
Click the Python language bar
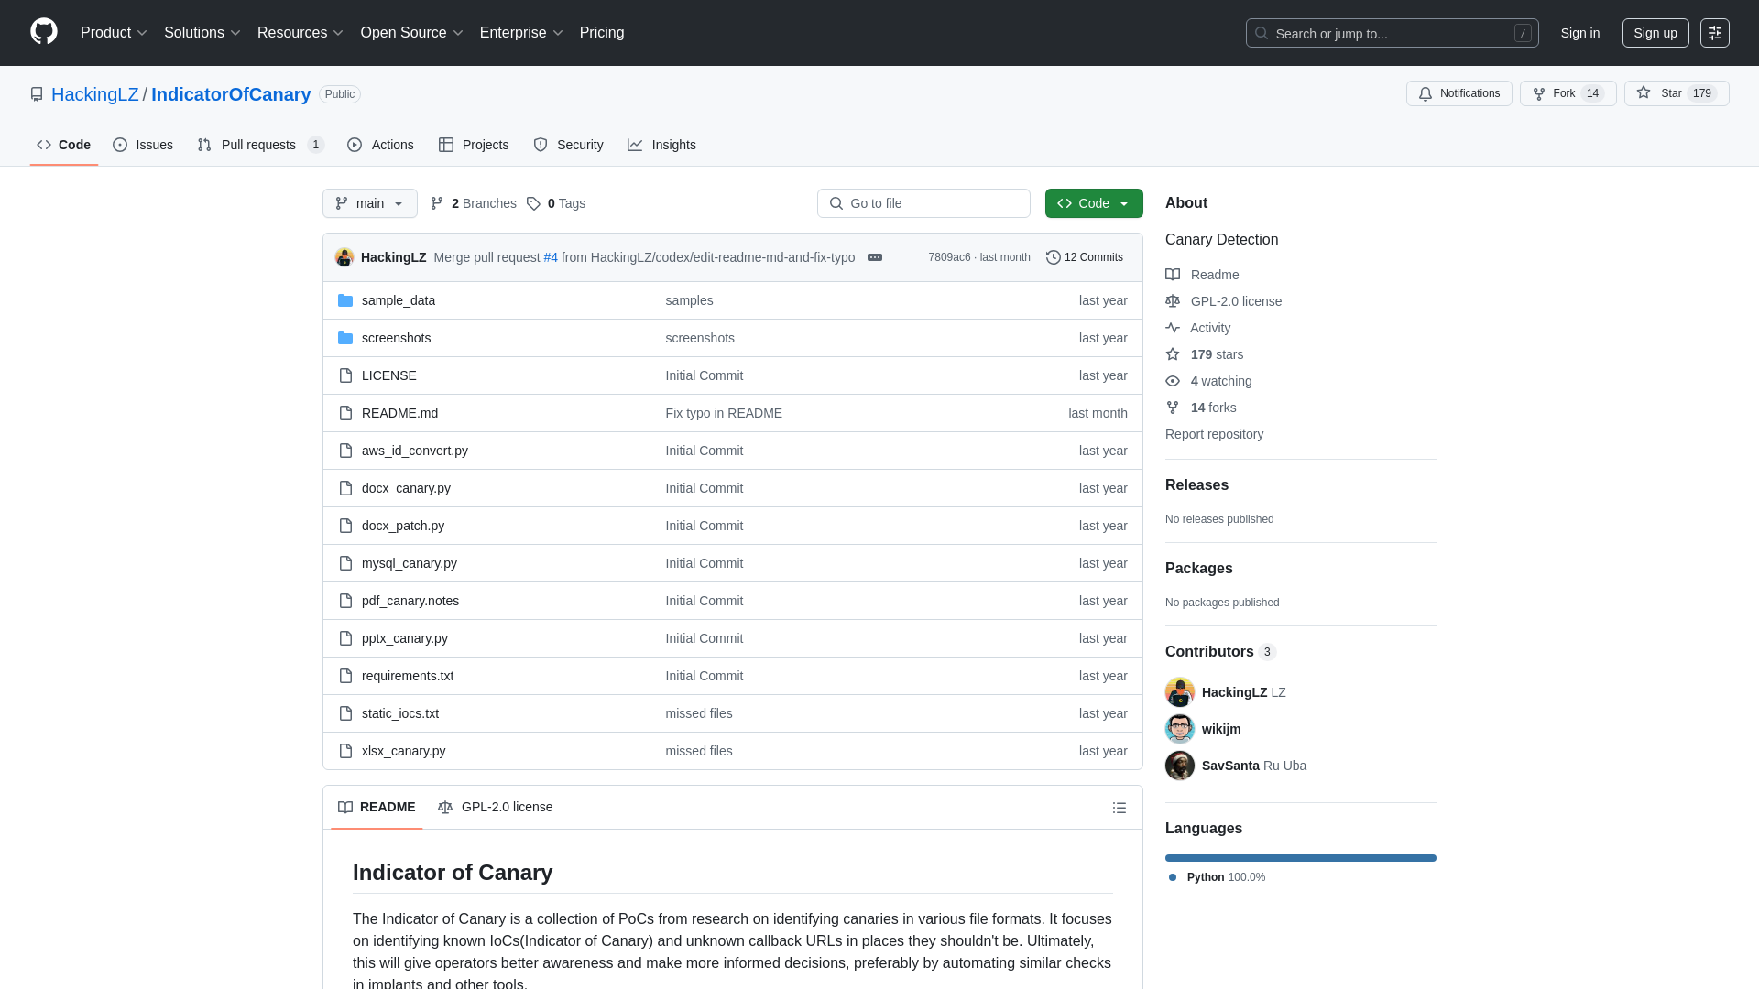pyautogui.click(x=1301, y=858)
